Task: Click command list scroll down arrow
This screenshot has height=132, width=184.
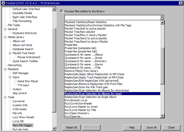Action: coord(162,116)
